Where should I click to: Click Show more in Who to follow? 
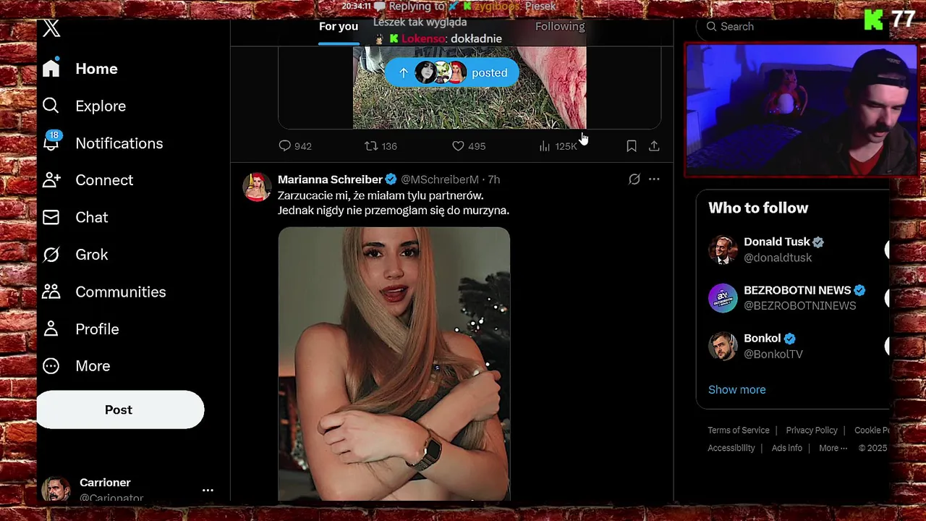(736, 390)
